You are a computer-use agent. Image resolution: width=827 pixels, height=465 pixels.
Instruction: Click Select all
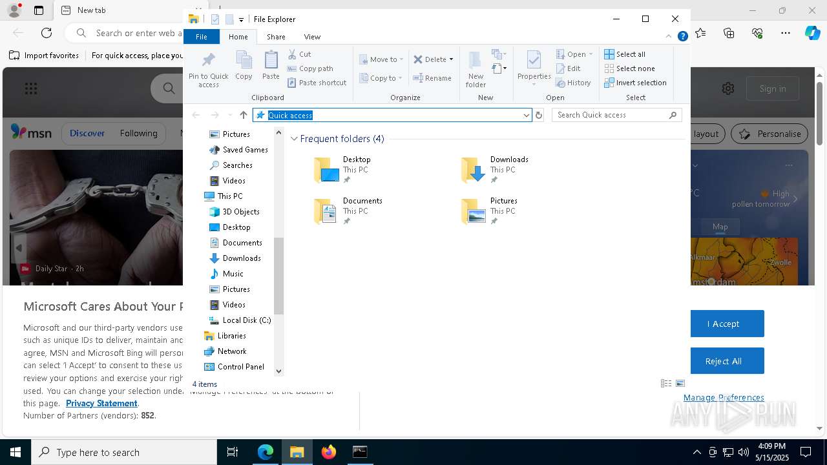625,54
